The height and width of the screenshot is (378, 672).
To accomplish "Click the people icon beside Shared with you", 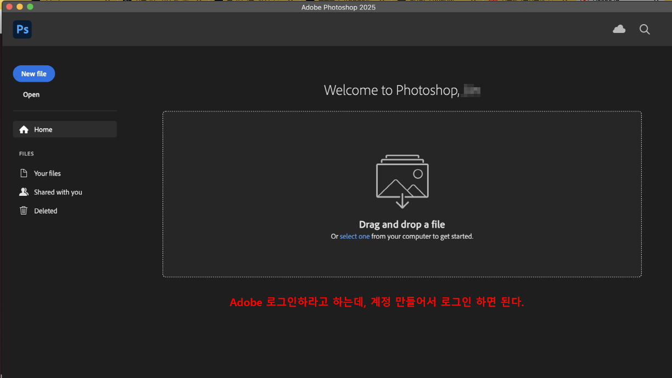I will 24,191.
